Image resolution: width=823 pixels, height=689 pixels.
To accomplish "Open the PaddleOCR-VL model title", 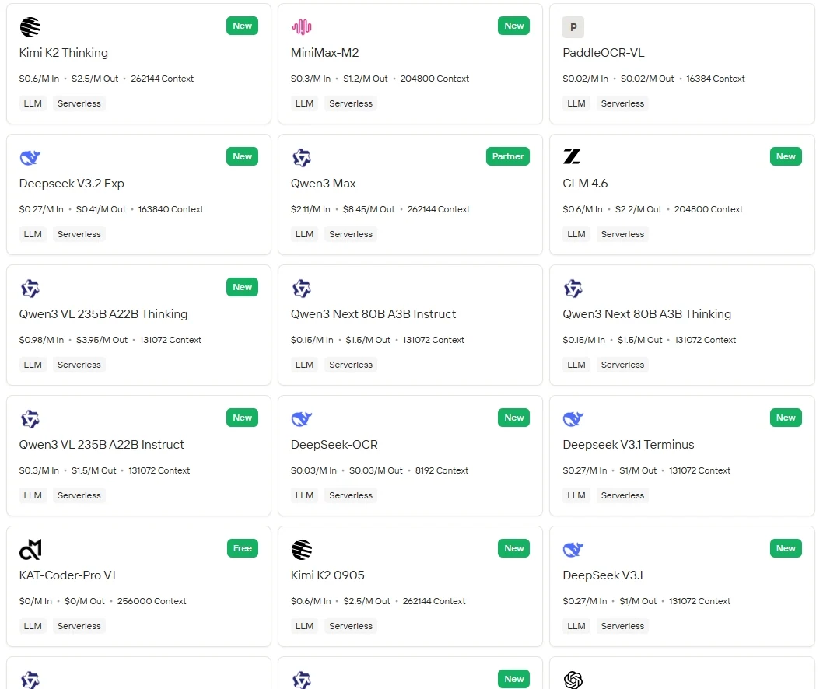I will tap(604, 52).
